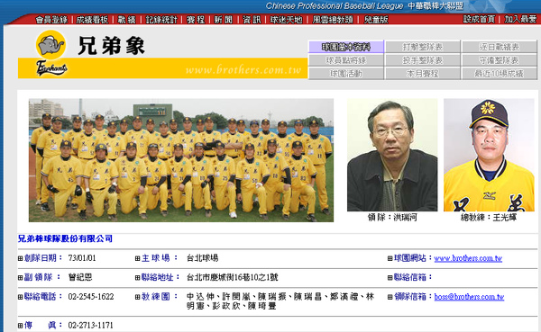Image resolution: width=541 pixels, height=332 pixels.
Task: Click the 副領隊 name 曾紀恩
Action: [x=80, y=277]
